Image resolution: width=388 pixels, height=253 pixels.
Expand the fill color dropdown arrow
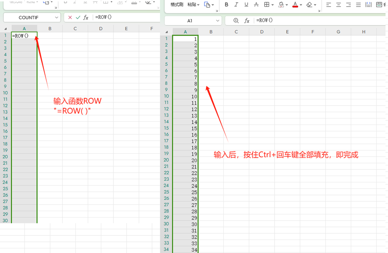pyautogui.click(x=287, y=4)
